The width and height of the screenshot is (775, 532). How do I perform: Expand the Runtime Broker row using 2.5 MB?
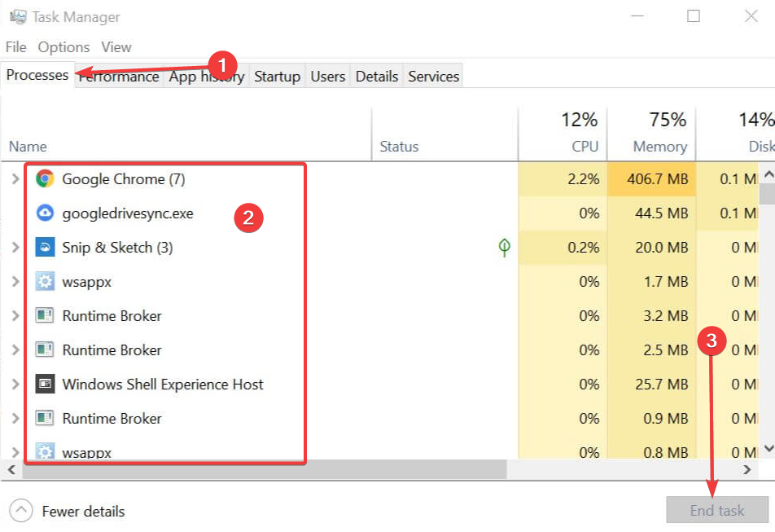point(15,350)
